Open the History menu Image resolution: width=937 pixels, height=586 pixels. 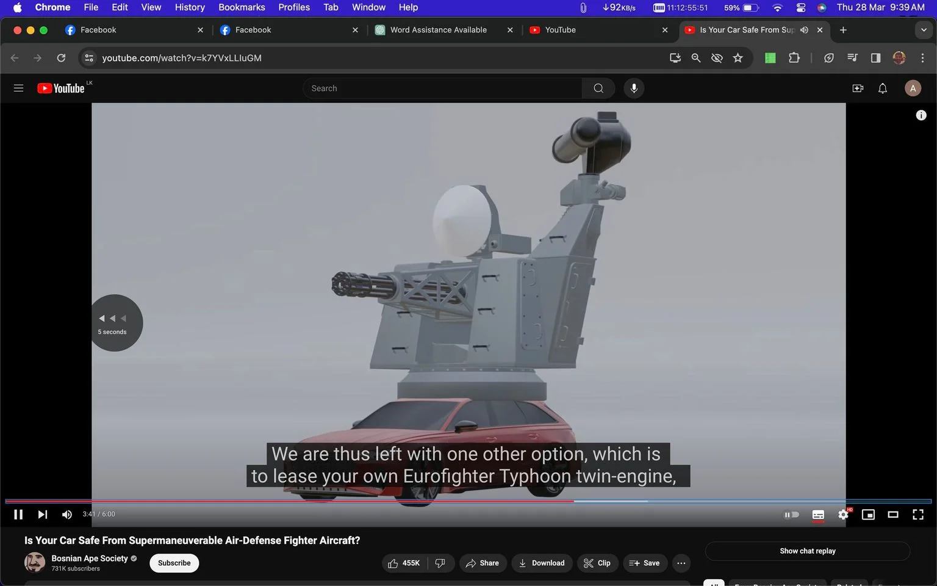pos(190,7)
